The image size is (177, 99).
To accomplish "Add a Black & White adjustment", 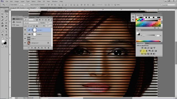I will pos(147,51).
